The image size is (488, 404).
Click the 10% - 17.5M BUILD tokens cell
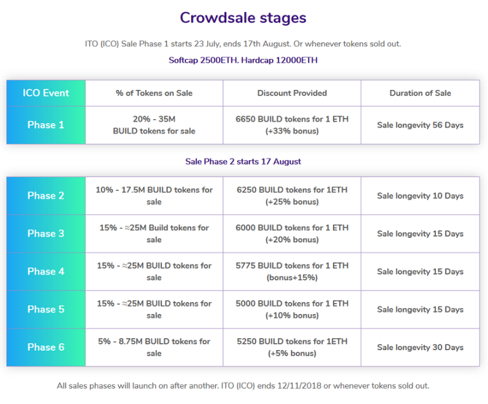tap(154, 195)
